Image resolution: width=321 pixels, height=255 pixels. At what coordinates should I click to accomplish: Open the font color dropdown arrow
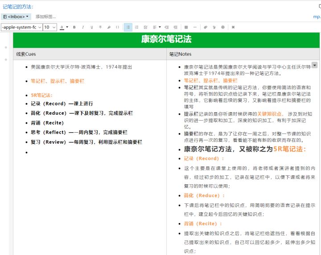67,27
